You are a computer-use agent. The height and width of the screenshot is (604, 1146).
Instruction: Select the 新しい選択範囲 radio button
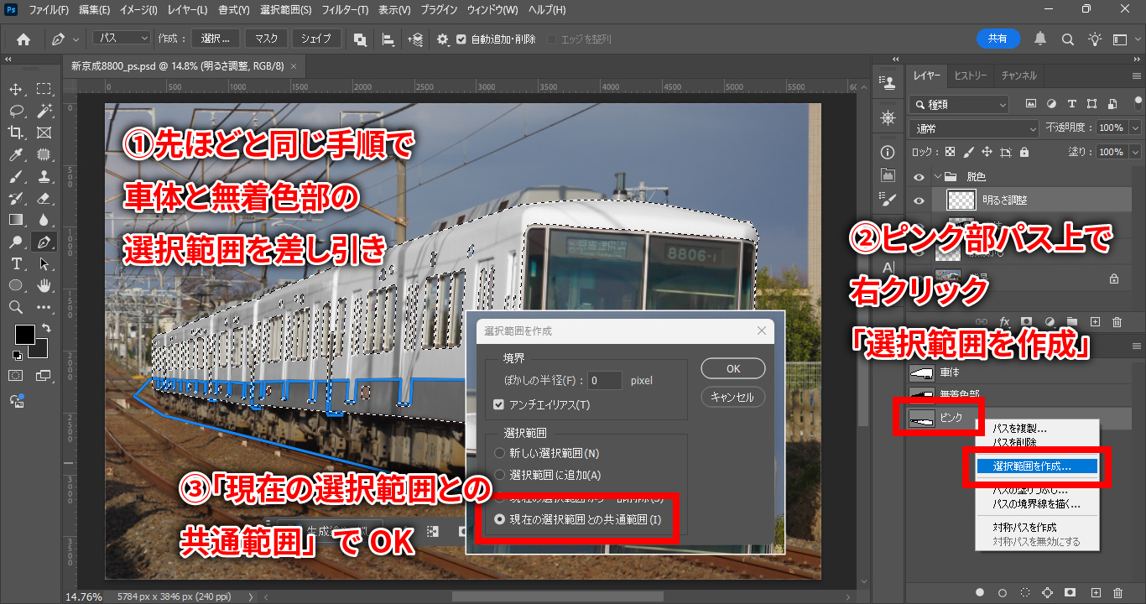[500, 453]
